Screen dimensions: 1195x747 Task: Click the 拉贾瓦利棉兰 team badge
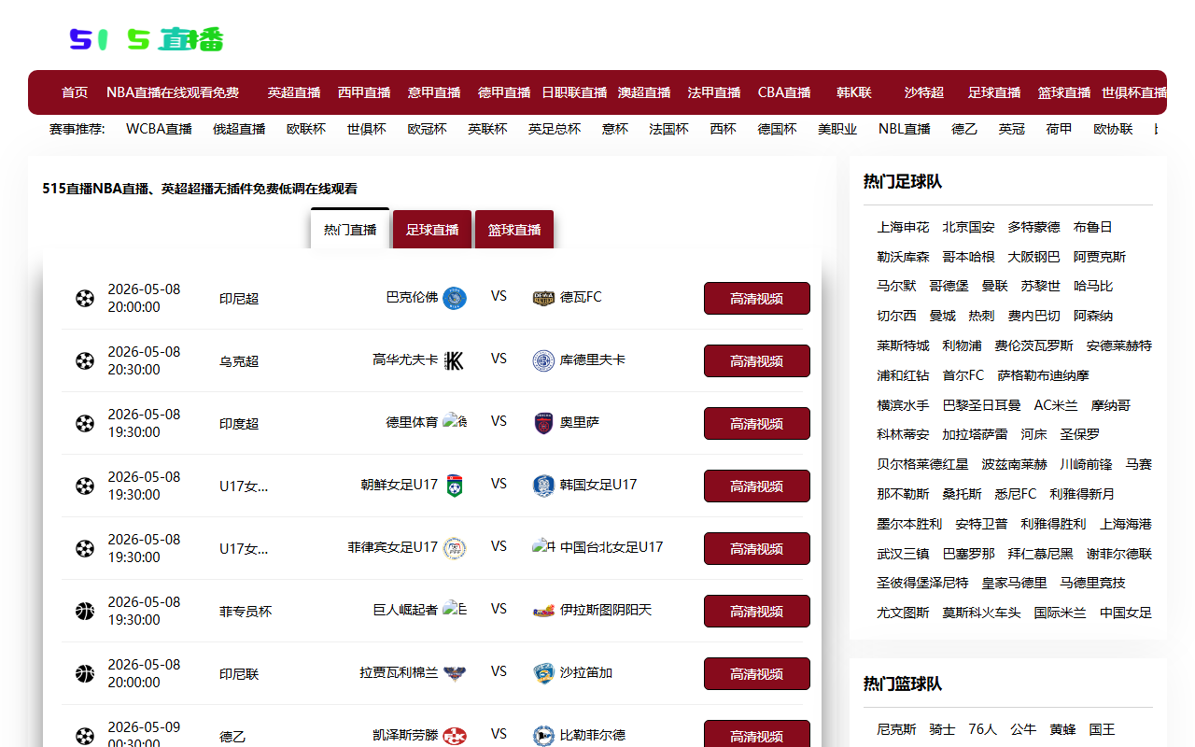455,673
